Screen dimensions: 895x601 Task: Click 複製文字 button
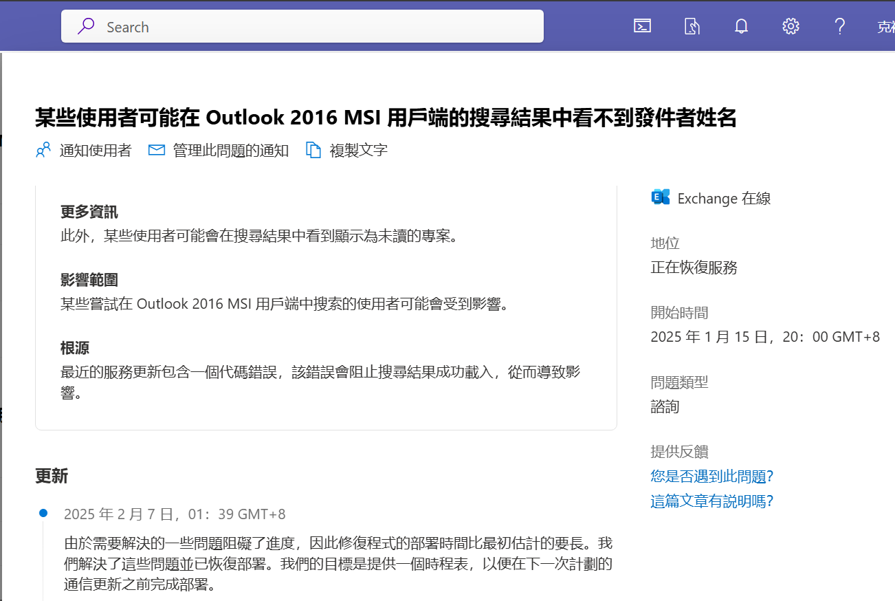[346, 150]
